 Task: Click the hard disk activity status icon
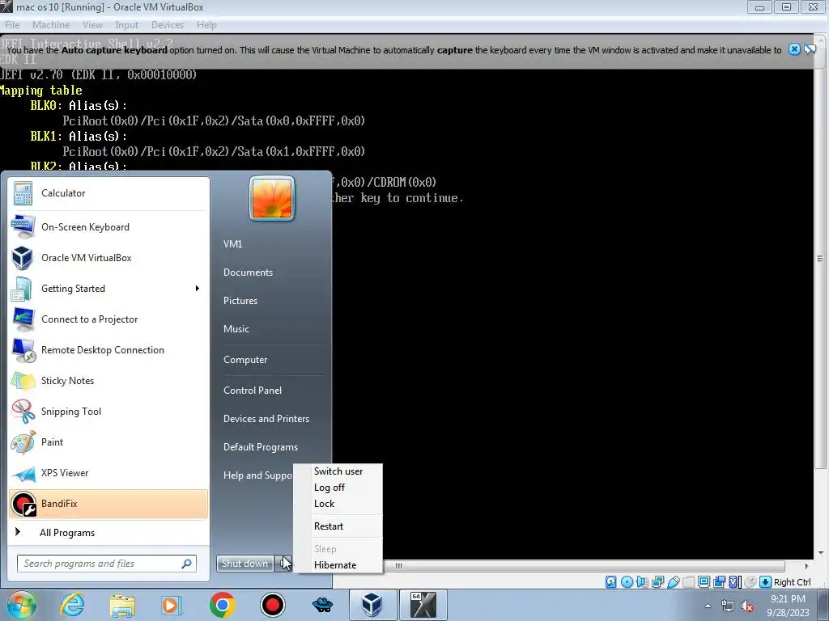[x=610, y=582]
